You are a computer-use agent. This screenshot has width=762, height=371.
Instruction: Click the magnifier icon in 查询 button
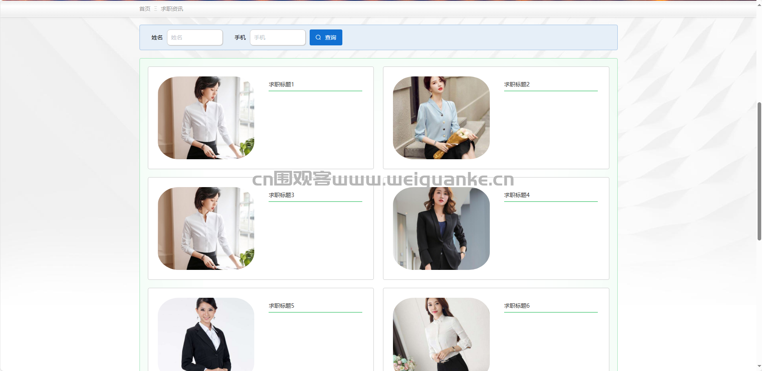coord(318,37)
